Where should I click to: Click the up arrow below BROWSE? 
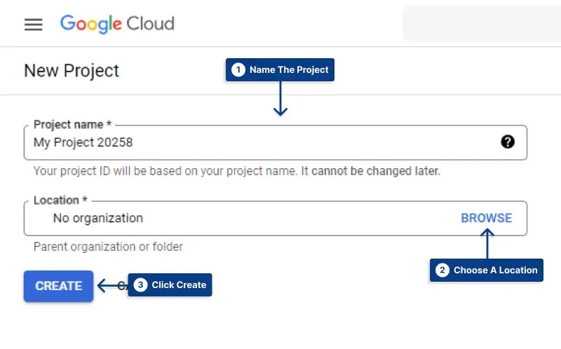[x=487, y=244]
